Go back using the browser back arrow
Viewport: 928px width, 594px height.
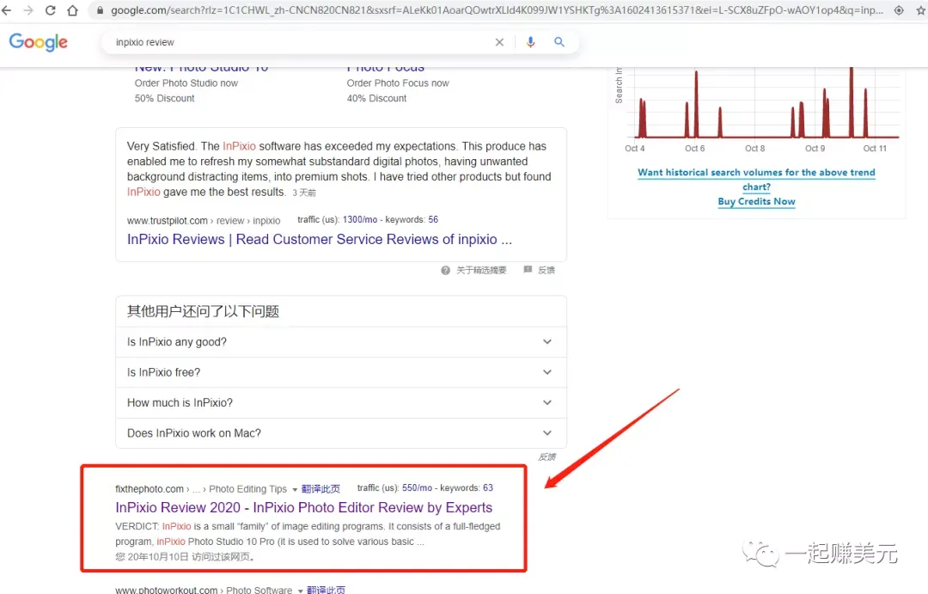[x=7, y=10]
